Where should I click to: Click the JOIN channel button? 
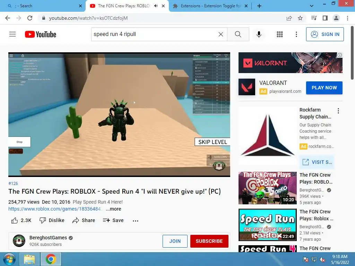tap(175, 241)
